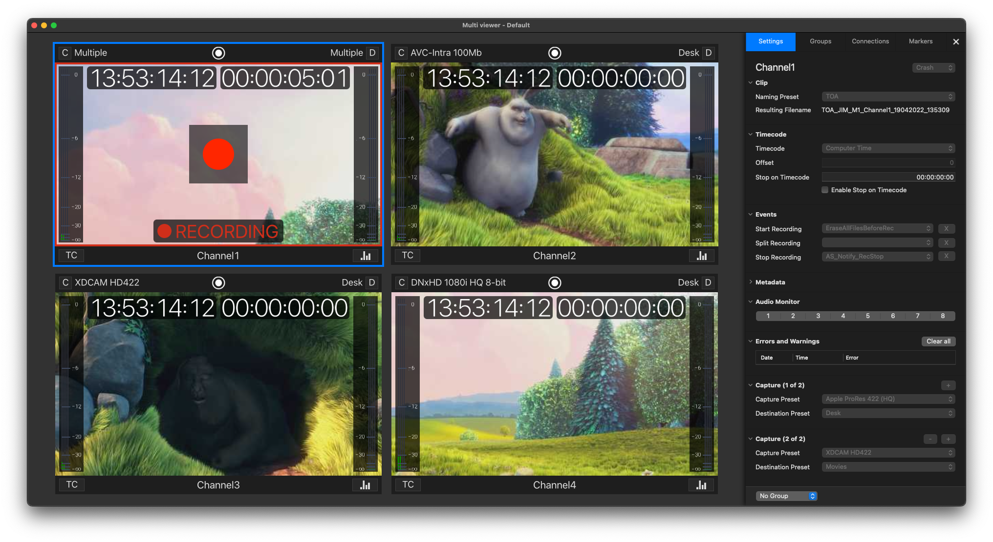Toggle audio monitor channel 6
Screen dimensions: 993x542
click(x=893, y=316)
